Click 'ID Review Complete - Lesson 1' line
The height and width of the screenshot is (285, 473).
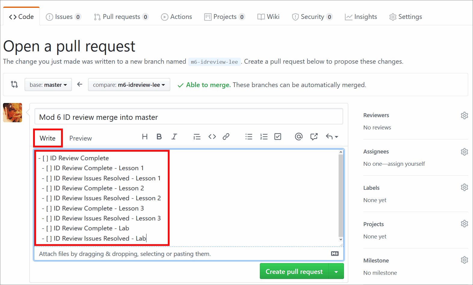pos(93,168)
